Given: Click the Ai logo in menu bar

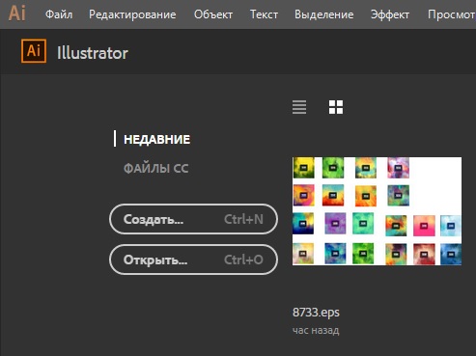Looking at the screenshot, I should [x=17, y=14].
